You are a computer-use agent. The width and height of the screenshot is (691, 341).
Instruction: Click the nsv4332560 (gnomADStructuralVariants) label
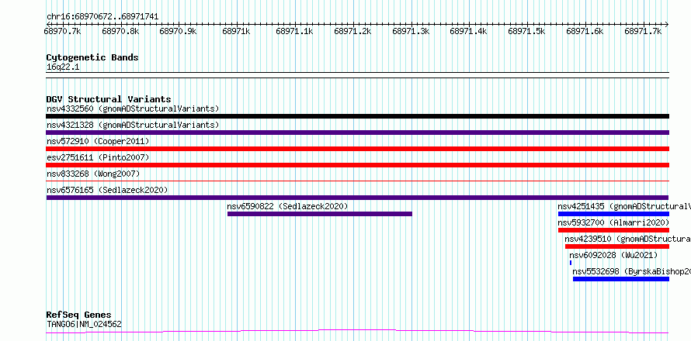click(x=133, y=108)
